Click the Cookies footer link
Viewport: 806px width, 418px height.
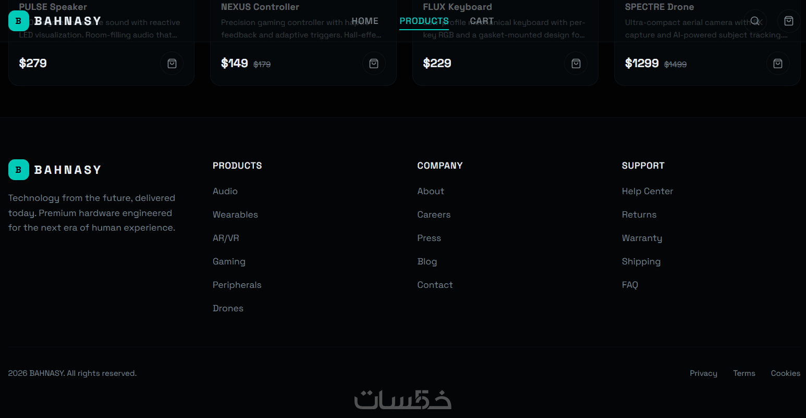pyautogui.click(x=785, y=373)
